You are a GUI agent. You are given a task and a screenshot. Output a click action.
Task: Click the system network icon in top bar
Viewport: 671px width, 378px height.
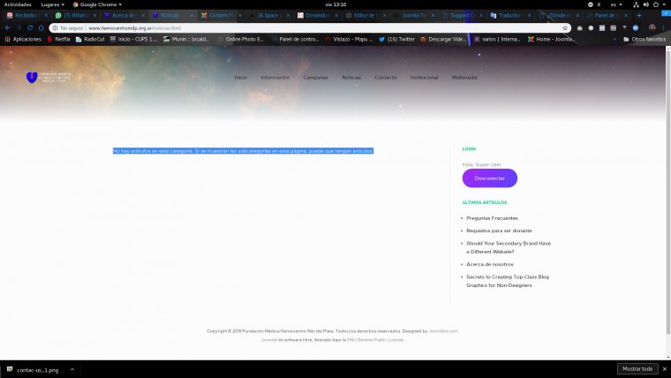pyautogui.click(x=636, y=4)
